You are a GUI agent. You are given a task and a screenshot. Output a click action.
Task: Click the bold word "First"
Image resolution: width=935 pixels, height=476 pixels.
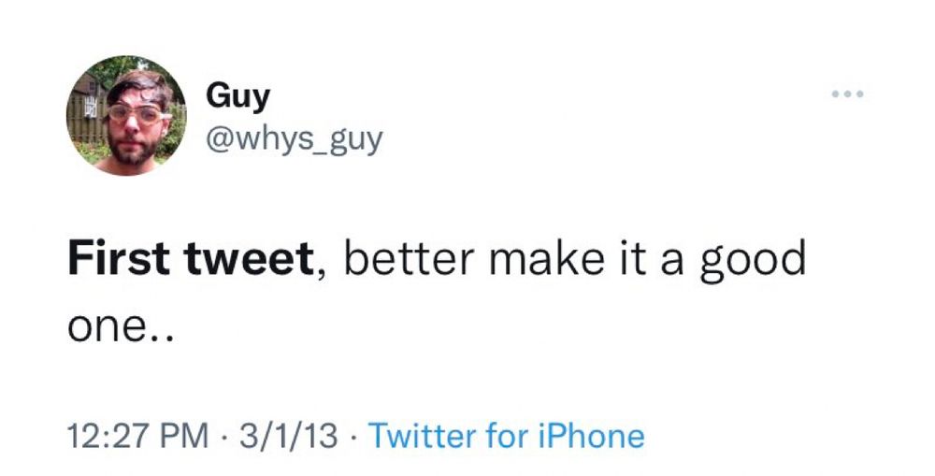tap(112, 259)
